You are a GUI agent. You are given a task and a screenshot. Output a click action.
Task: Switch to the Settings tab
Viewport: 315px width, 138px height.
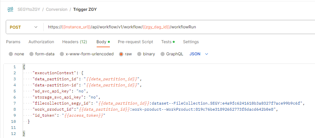(x=191, y=42)
